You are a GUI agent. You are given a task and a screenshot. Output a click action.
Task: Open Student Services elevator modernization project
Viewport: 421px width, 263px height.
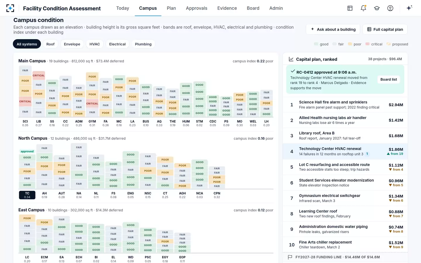pyautogui.click(x=345, y=183)
